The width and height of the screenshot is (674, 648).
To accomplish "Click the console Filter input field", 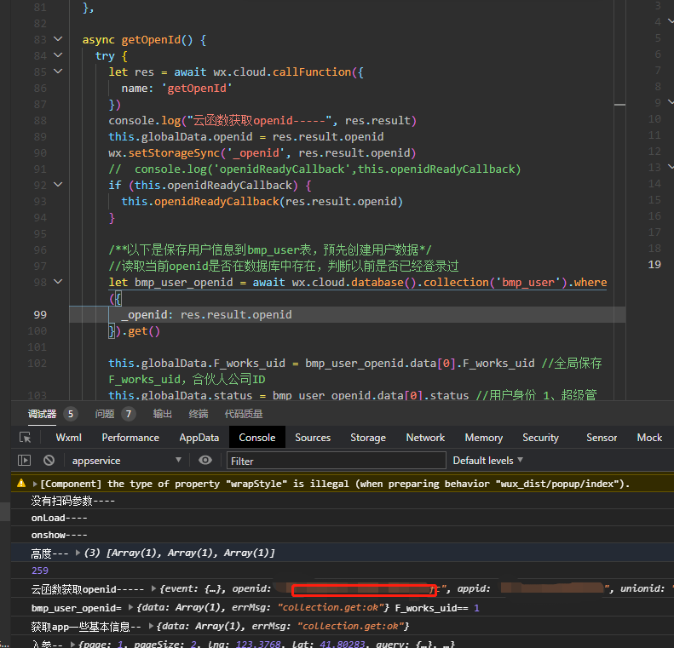I will (x=336, y=461).
